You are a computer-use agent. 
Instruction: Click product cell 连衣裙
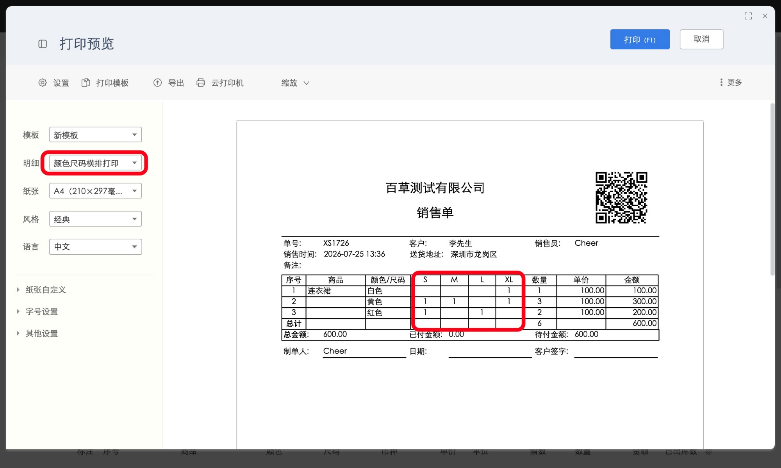click(x=335, y=291)
